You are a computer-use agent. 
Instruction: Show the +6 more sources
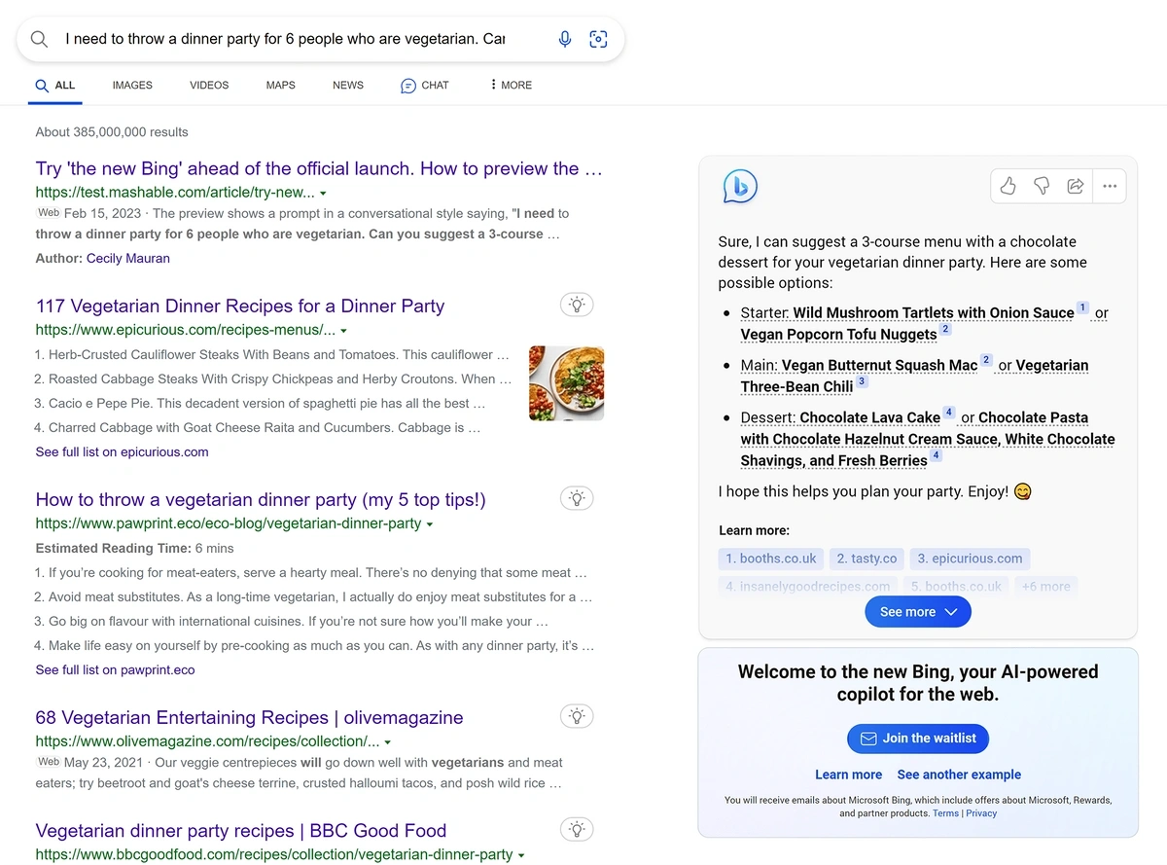(x=1046, y=587)
